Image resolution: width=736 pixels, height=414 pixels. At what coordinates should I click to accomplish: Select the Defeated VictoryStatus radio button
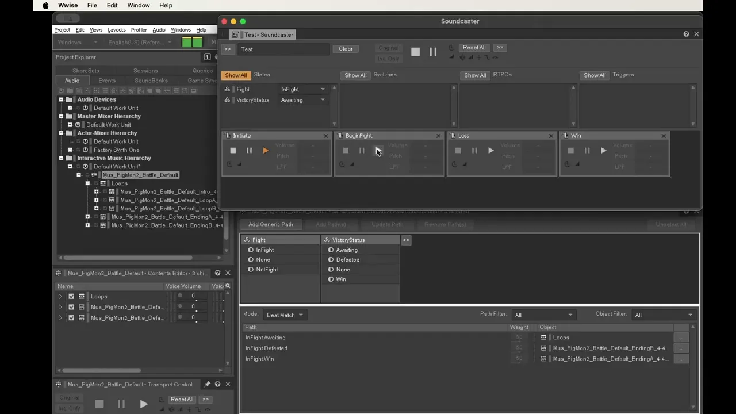point(331,260)
